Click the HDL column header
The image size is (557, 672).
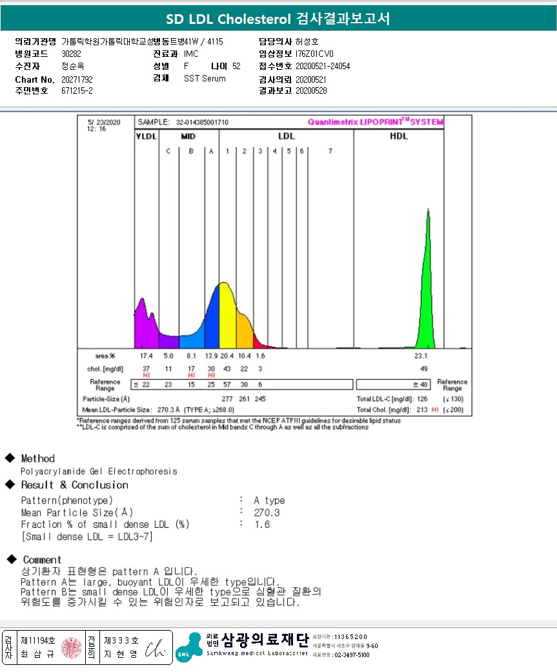point(399,136)
